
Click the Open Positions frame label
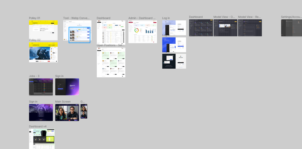pos(111,45)
